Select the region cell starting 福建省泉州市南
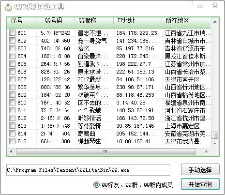Image resolution: width=225 pixels, height=195 pixels. 187,103
